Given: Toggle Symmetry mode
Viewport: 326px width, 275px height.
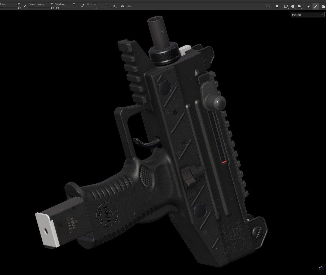Looking at the screenshot, I should point(123,6).
